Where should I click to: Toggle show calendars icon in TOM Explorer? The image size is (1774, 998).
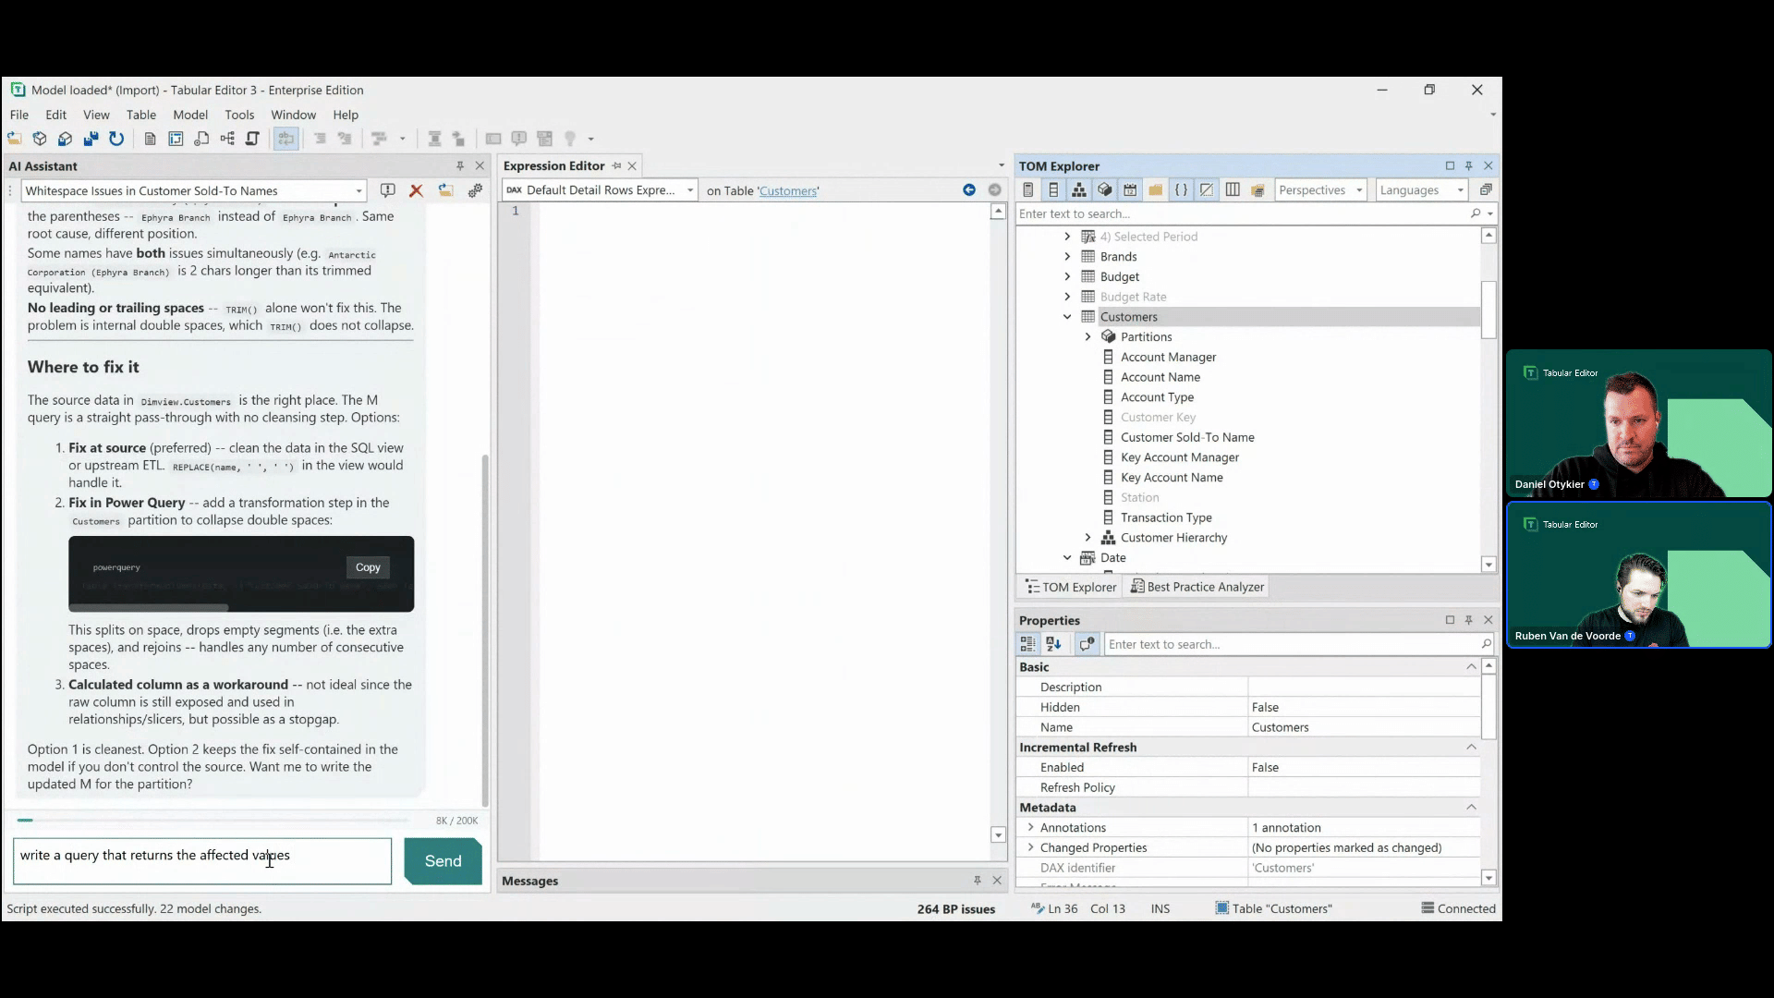pos(1130,190)
